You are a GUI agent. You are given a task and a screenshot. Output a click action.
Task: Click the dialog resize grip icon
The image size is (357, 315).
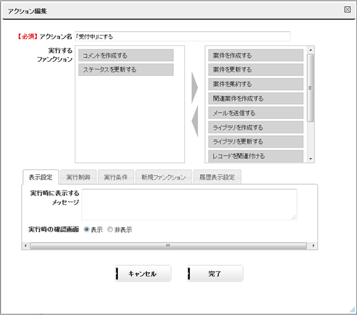tap(353, 309)
